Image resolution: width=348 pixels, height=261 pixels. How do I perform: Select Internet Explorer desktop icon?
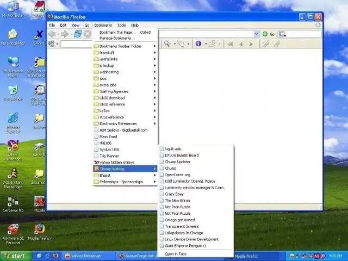tap(13, 123)
